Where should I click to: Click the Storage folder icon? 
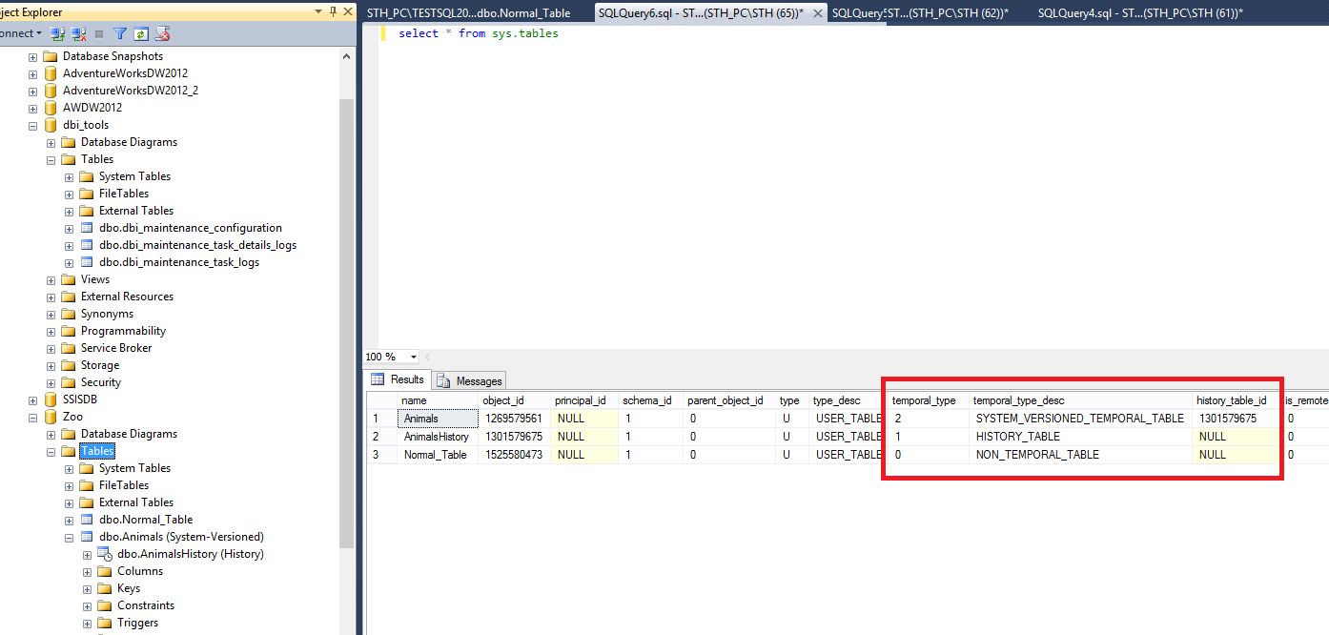click(69, 365)
